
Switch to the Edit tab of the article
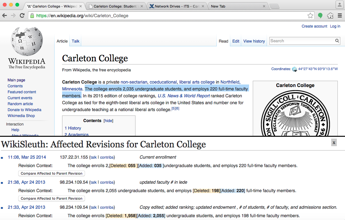236,41
